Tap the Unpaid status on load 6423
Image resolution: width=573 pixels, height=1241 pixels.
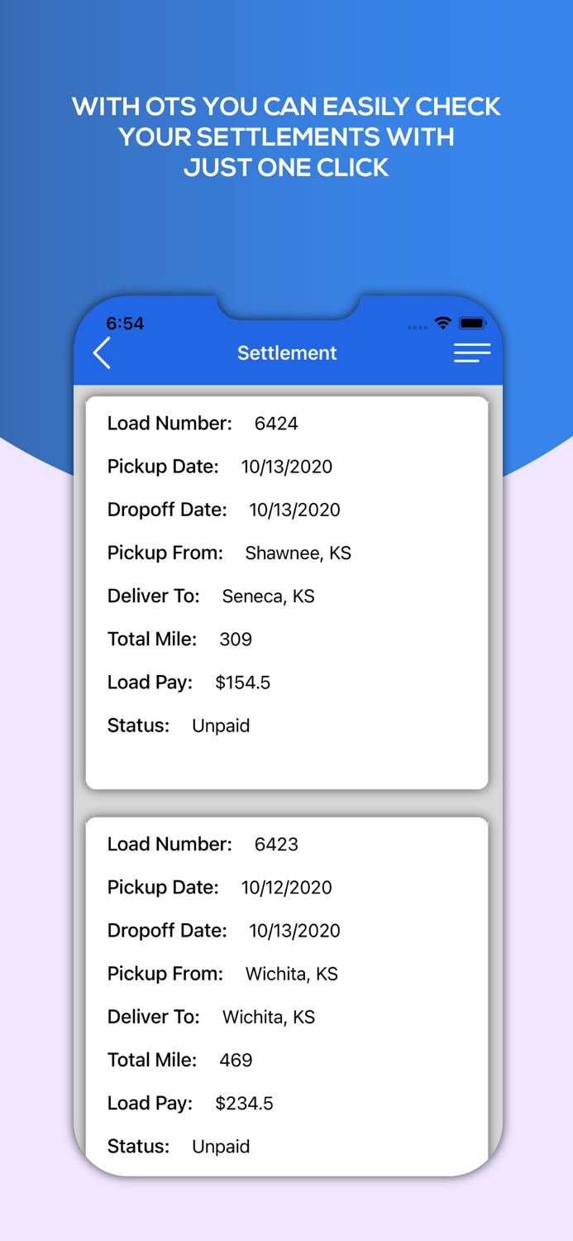coord(220,1147)
